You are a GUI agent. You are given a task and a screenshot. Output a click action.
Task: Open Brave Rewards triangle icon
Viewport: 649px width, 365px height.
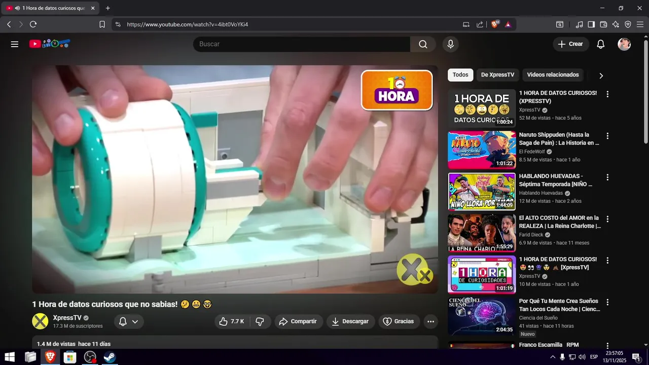(x=508, y=24)
